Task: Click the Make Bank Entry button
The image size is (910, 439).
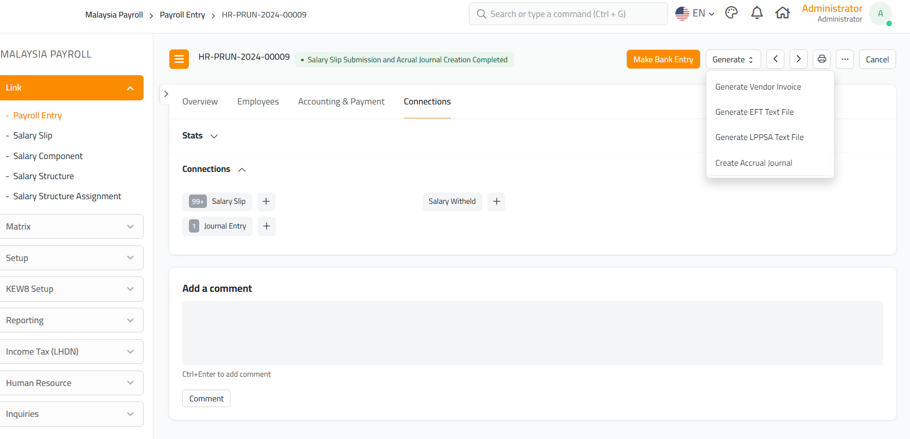Action: pos(663,59)
